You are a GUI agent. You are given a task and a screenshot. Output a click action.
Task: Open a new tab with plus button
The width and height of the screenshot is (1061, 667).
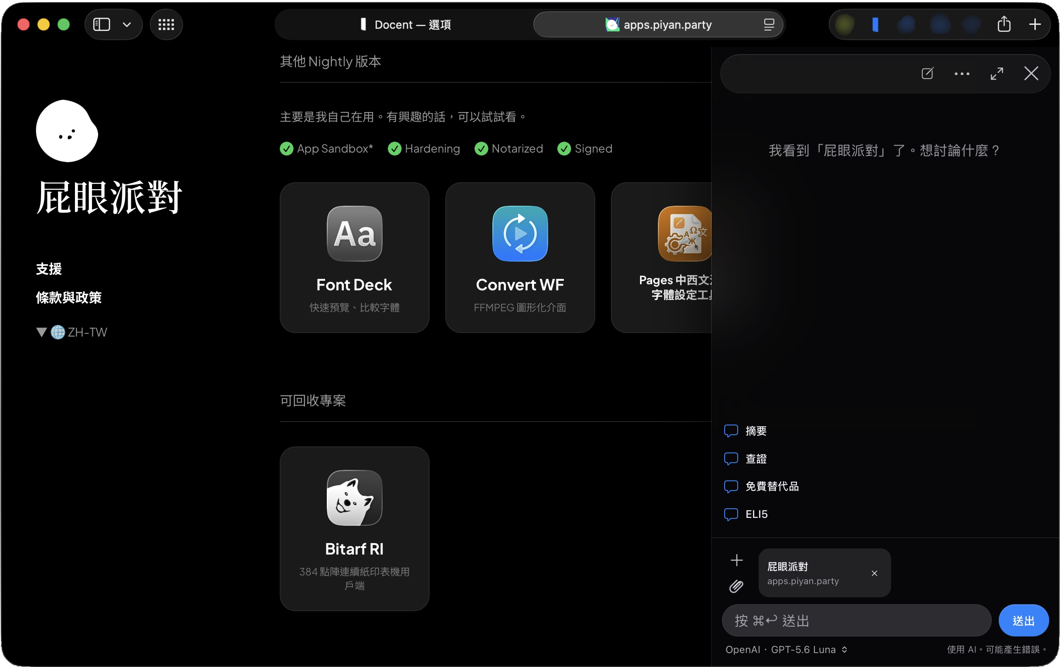(x=1034, y=24)
